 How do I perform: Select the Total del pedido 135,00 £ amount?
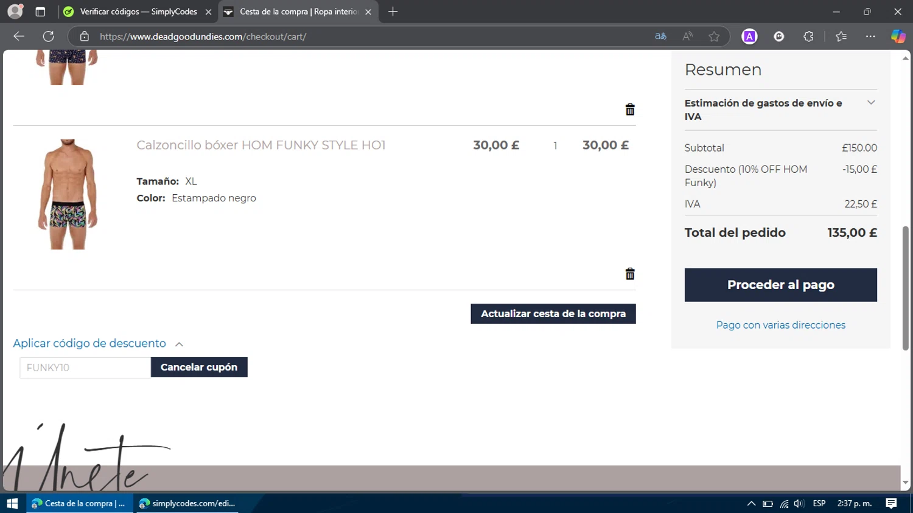pyautogui.click(x=852, y=232)
